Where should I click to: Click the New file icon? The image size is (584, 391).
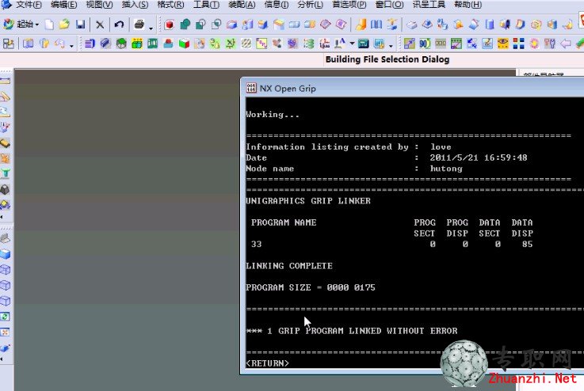click(49, 25)
